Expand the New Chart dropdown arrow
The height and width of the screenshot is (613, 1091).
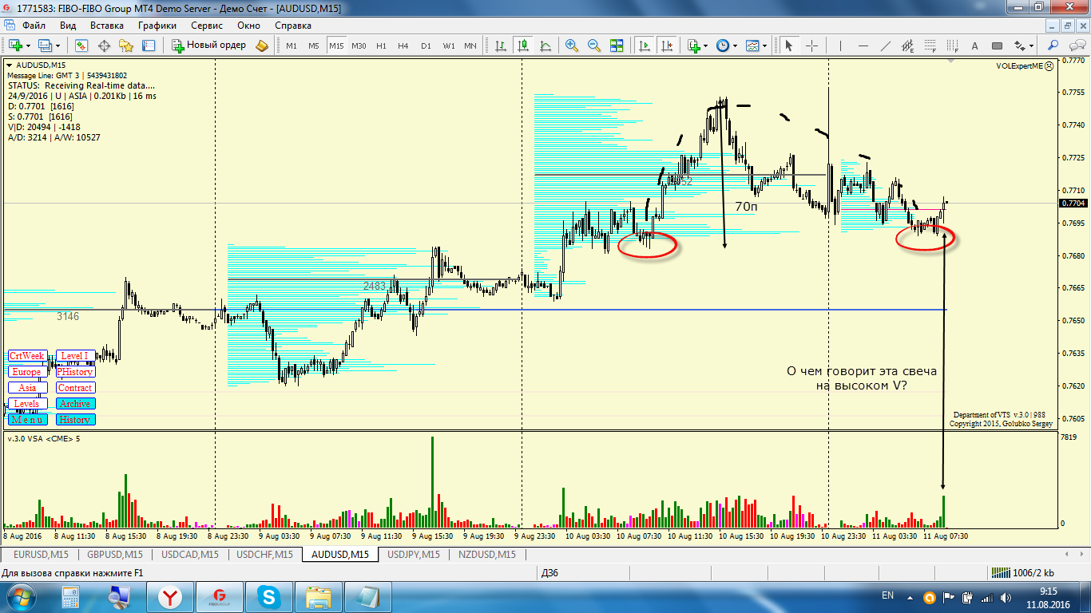coord(29,45)
